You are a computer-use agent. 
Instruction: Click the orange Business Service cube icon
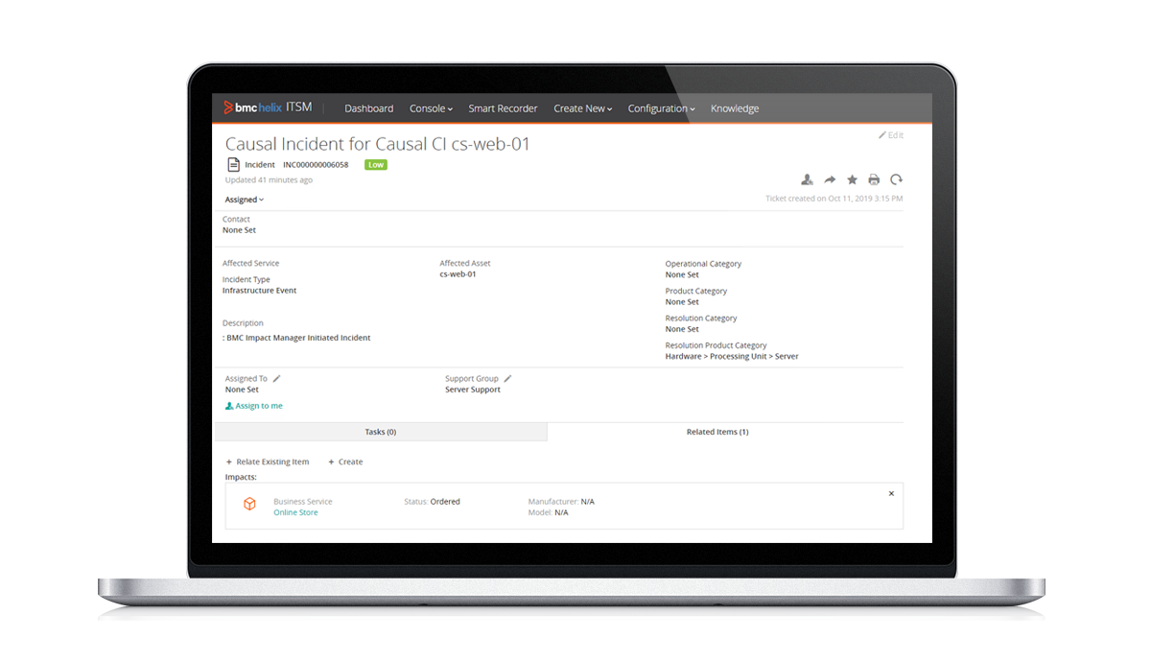point(249,504)
